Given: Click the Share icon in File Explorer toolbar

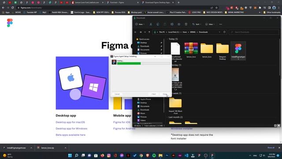Looking at the screenshot, I should [179, 24].
